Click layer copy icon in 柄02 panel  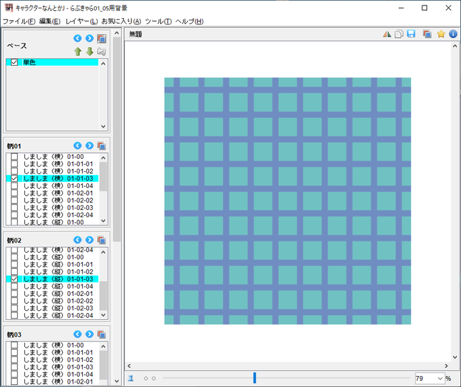[x=102, y=240]
